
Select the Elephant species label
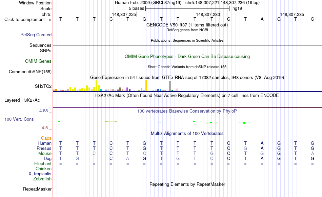point(43,163)
